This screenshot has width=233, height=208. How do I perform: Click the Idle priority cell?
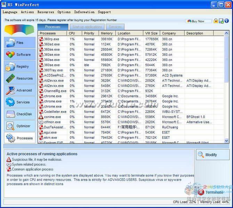[87, 65]
